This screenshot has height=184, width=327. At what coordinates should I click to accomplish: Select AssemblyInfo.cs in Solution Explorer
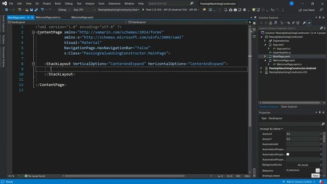point(282,53)
